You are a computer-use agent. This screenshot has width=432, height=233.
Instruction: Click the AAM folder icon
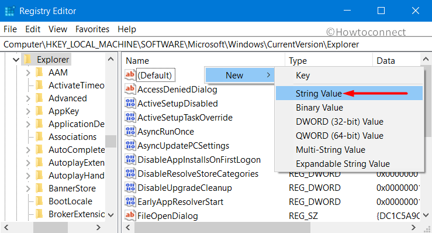(x=39, y=73)
